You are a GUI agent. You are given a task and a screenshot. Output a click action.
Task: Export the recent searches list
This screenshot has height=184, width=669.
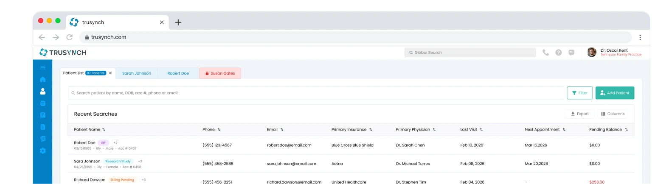pos(579,114)
